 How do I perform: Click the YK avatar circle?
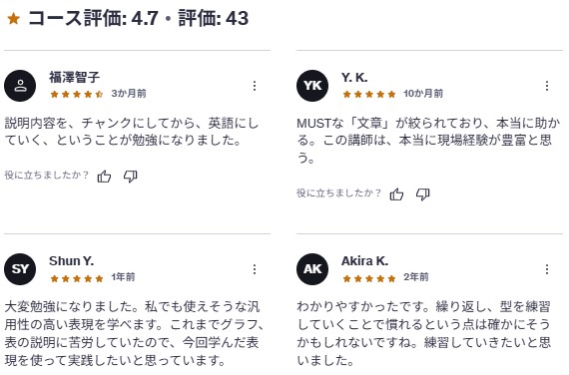(x=312, y=86)
